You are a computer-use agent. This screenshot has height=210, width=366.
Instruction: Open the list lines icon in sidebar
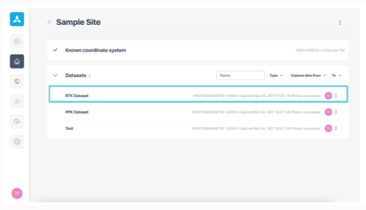click(x=17, y=101)
